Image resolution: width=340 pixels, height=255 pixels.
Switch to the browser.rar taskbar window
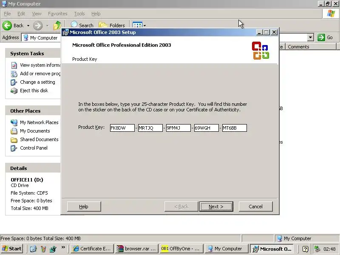click(x=136, y=249)
